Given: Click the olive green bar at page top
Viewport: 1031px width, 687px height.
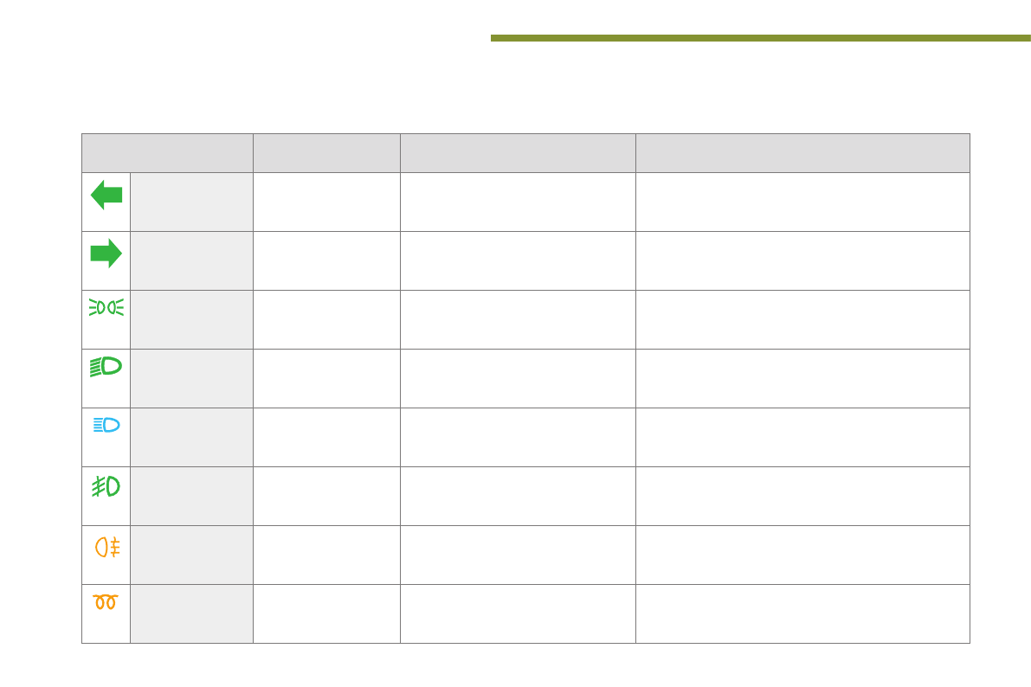Looking at the screenshot, I should [x=760, y=38].
